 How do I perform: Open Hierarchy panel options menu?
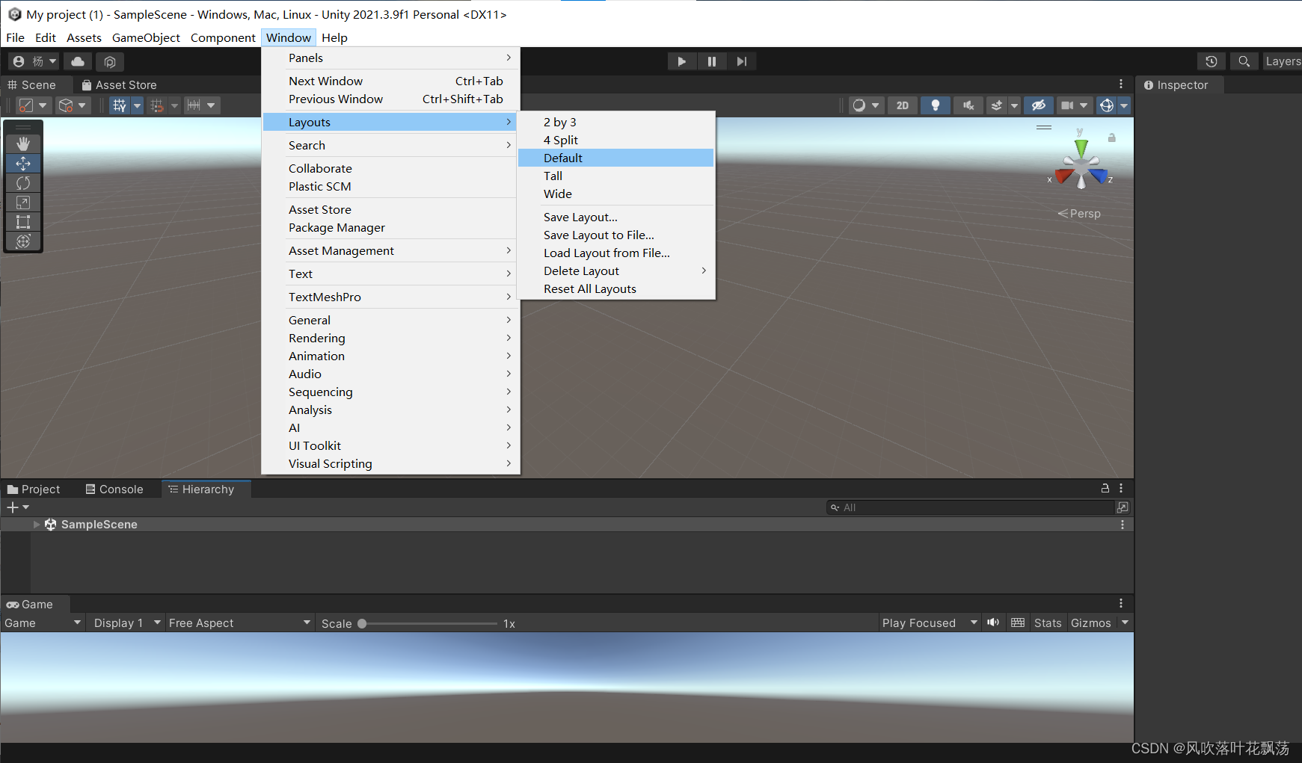click(x=1121, y=488)
